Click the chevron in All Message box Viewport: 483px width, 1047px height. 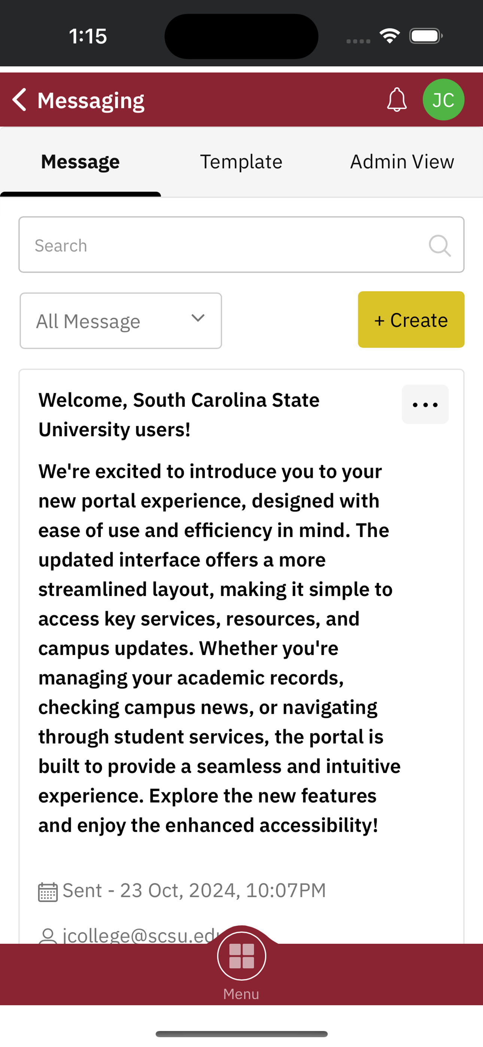[x=198, y=318]
